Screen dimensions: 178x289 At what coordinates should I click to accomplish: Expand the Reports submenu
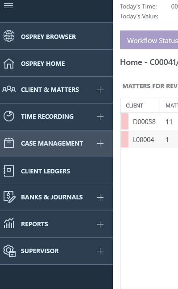(x=100, y=224)
